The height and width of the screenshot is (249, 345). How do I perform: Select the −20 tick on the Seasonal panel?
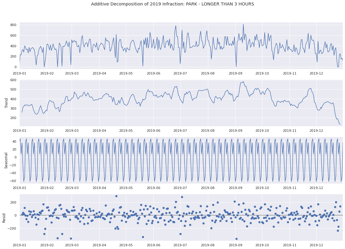pos(13,165)
